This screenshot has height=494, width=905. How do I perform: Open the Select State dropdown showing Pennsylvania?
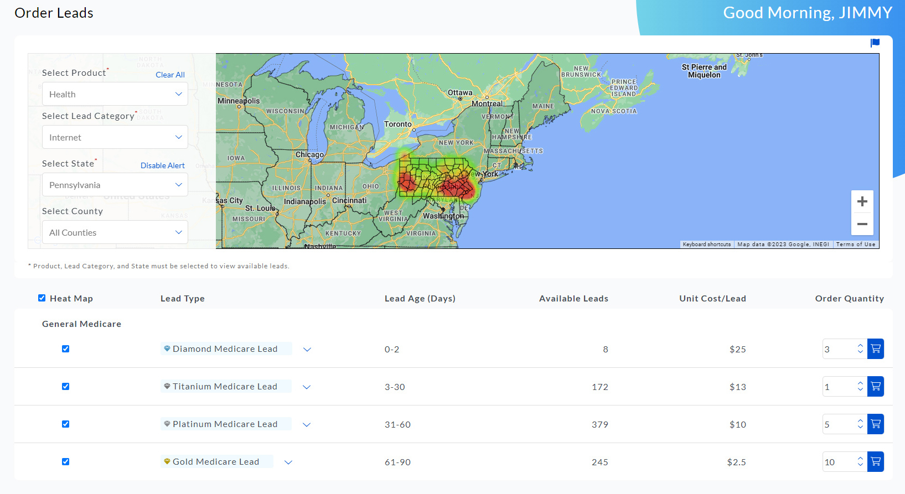point(115,185)
